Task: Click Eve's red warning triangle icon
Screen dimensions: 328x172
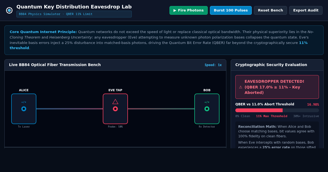Action: pyautogui.click(x=115, y=102)
